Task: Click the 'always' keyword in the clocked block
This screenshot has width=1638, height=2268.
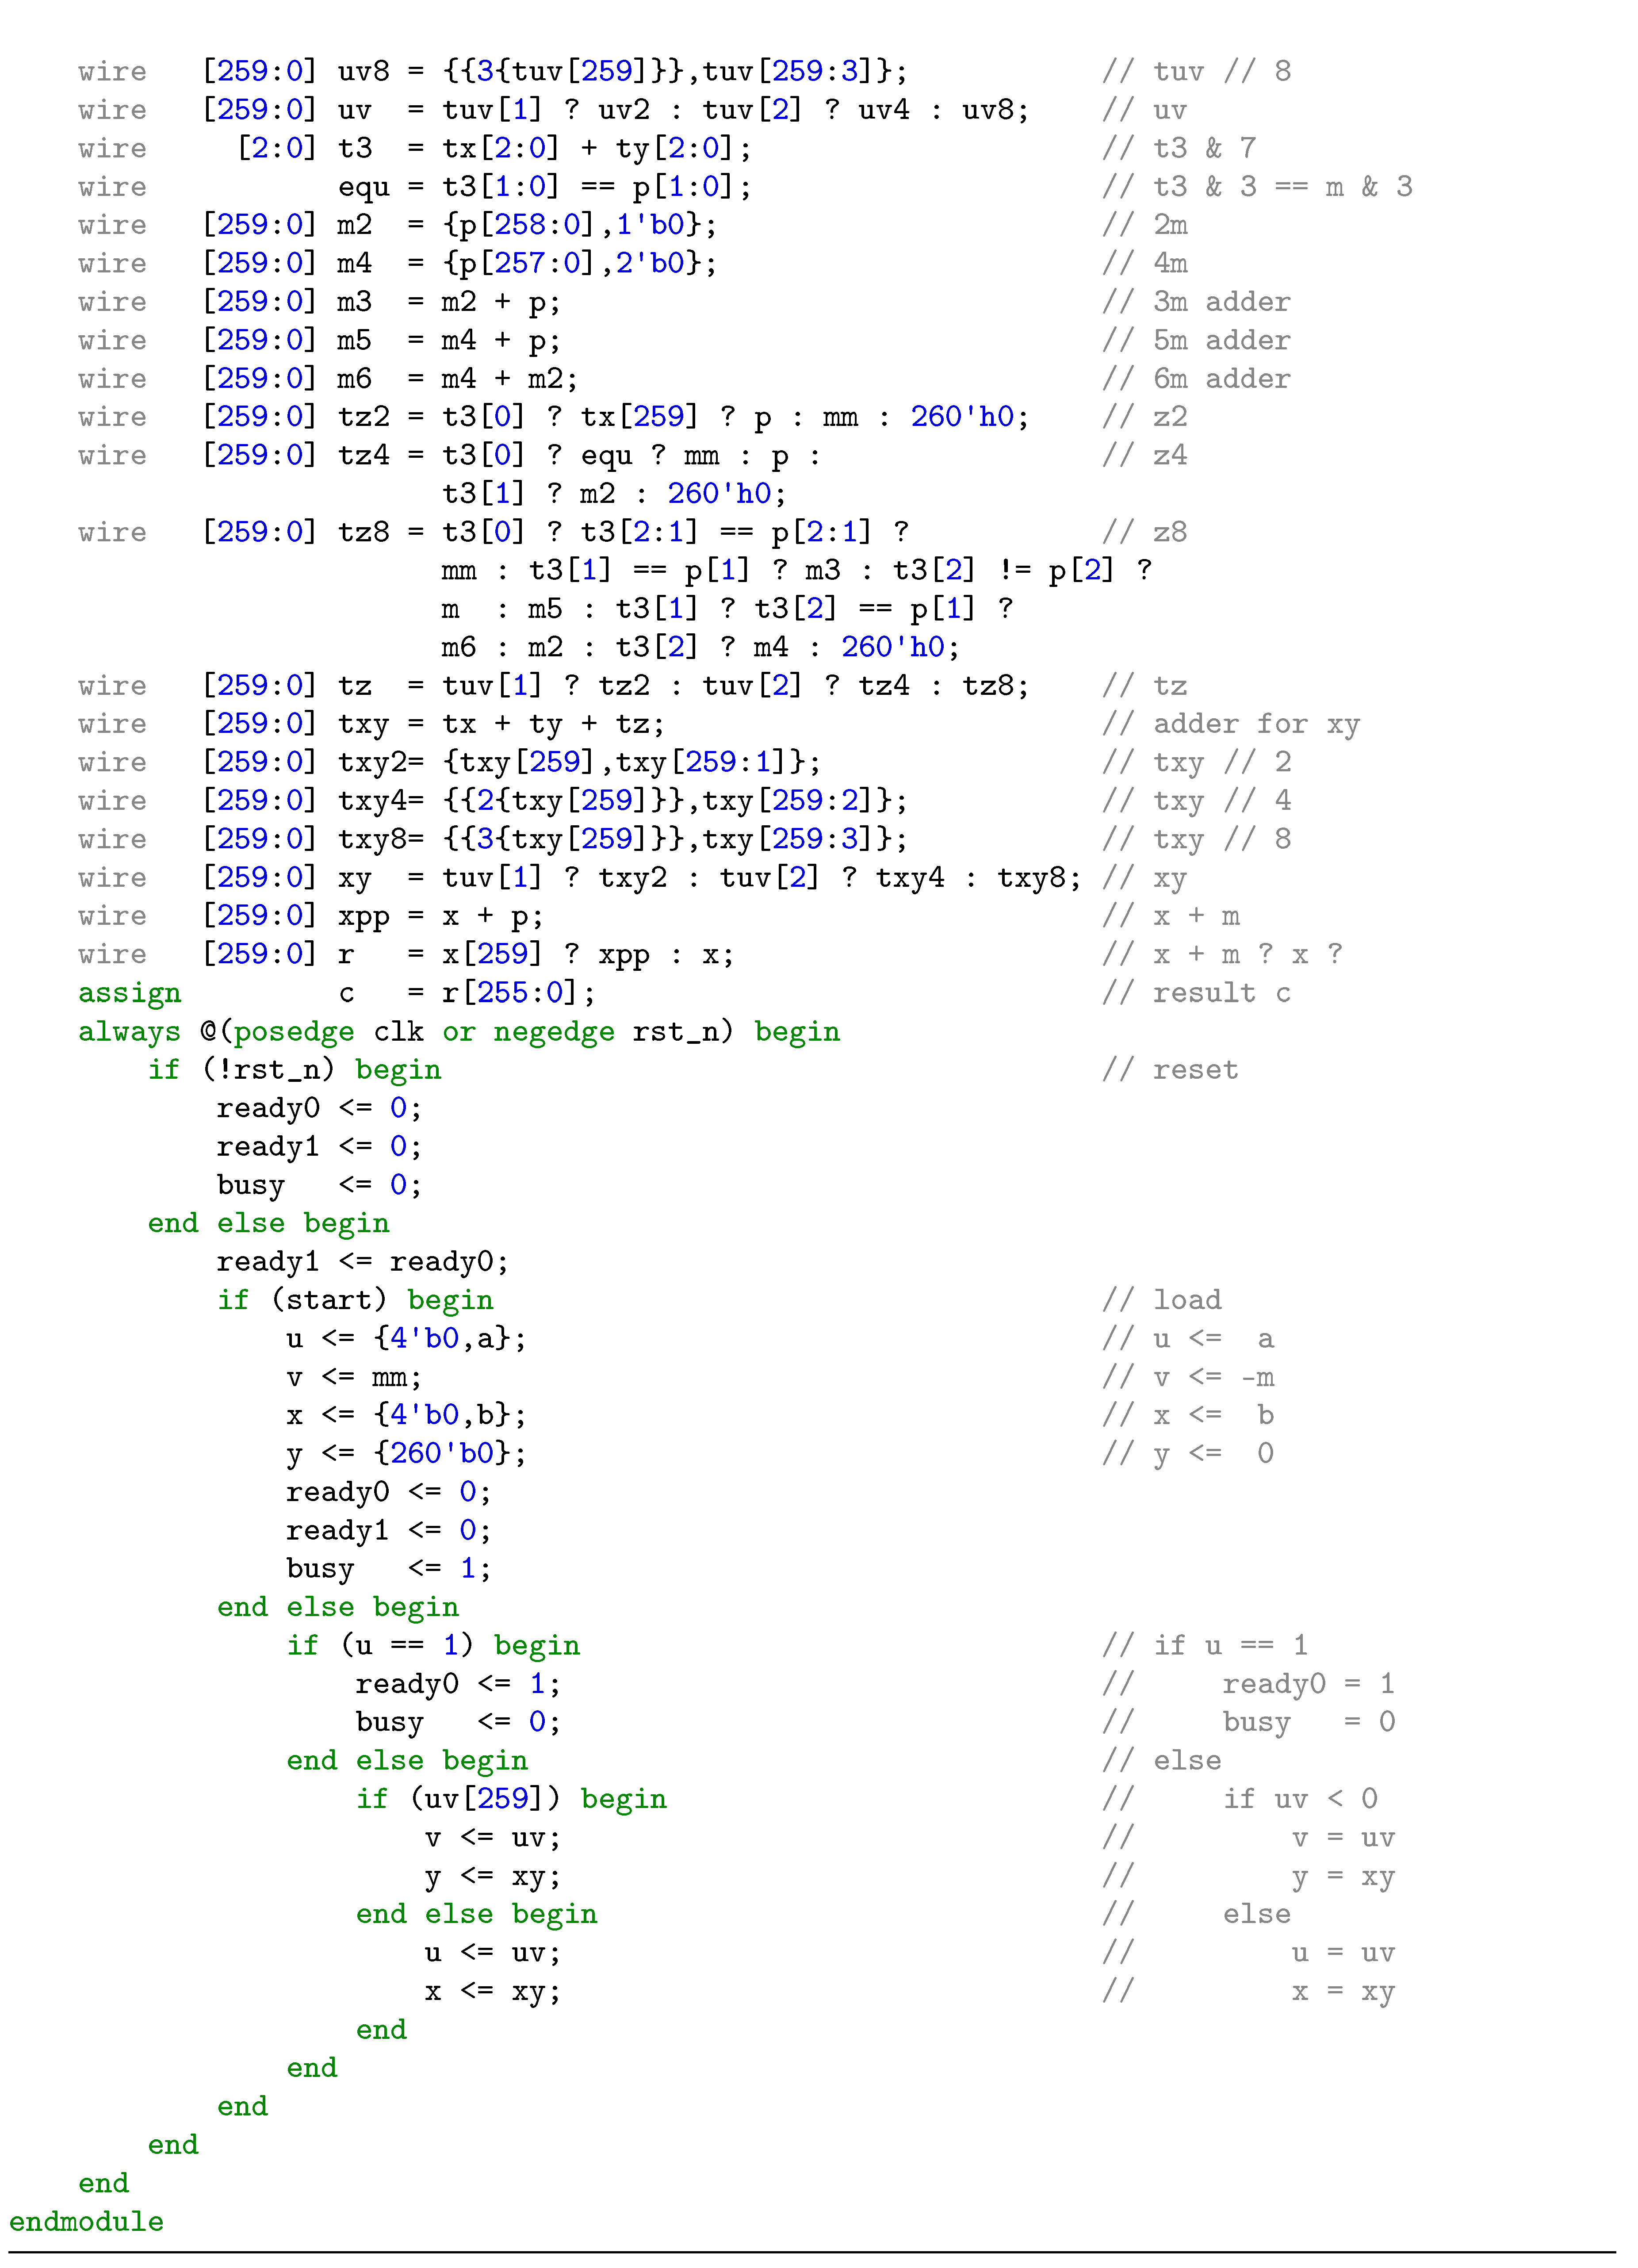Action: pyautogui.click(x=129, y=1031)
